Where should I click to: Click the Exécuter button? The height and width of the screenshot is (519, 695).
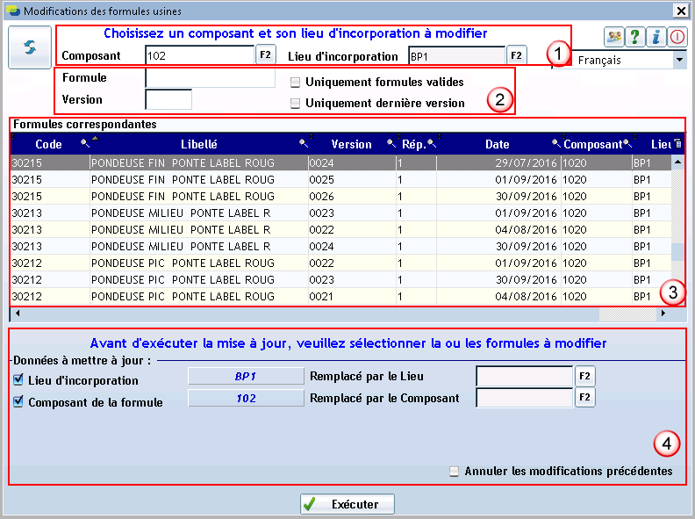point(347,504)
